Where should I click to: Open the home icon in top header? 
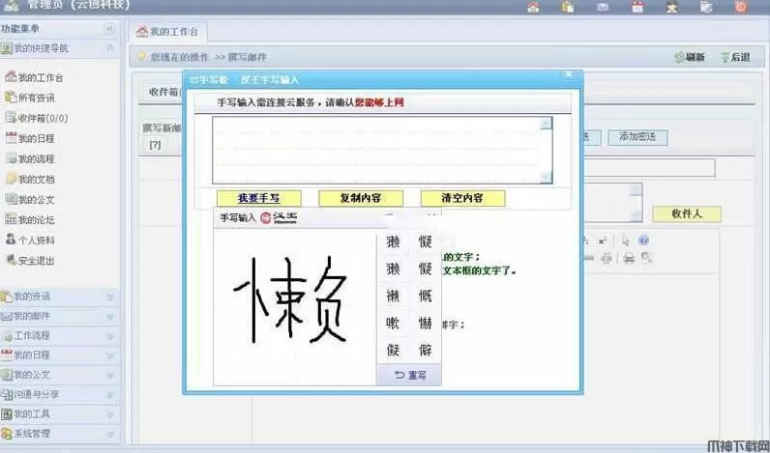(533, 7)
